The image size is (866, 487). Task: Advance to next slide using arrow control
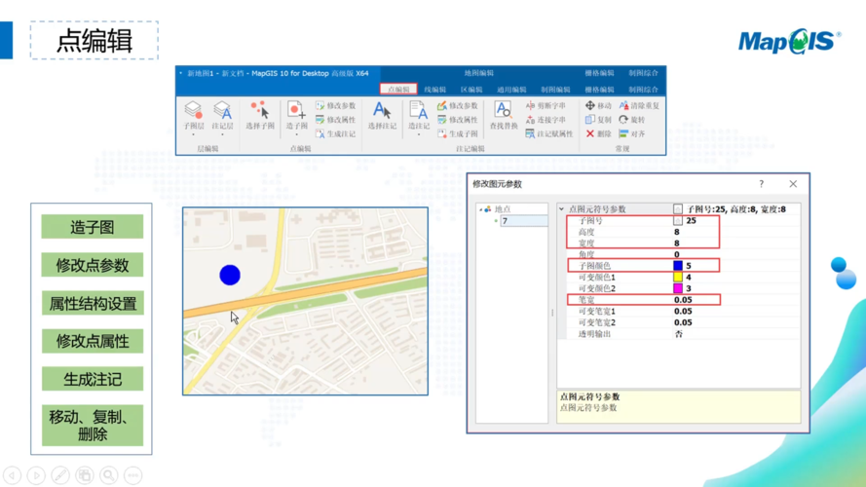[36, 475]
